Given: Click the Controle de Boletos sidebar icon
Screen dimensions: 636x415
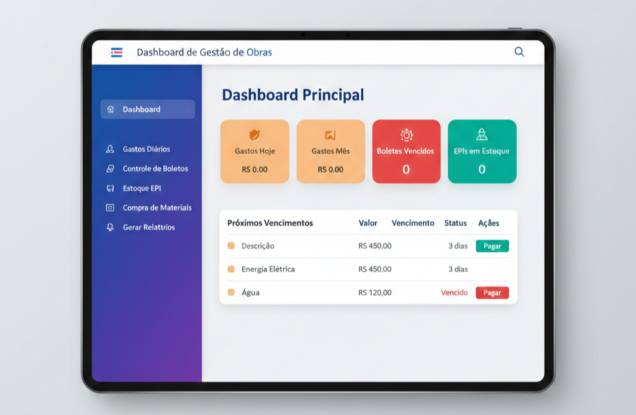Looking at the screenshot, I should [111, 168].
